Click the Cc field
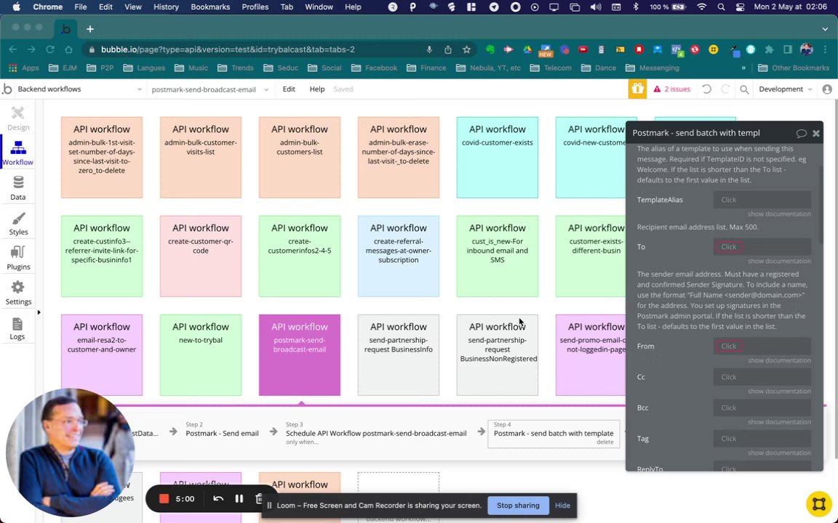 click(762, 377)
